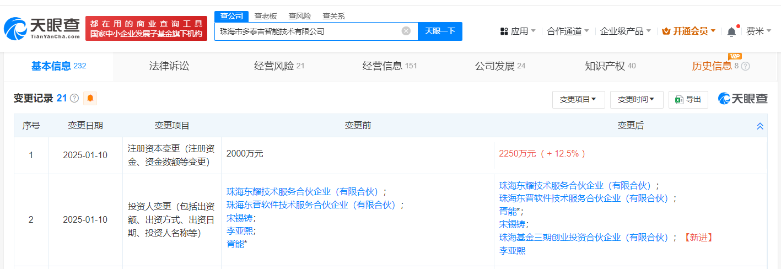The width and height of the screenshot is (781, 269).
Task: Open 宋锡铸 link in 变更前 column
Action: pyautogui.click(x=240, y=218)
